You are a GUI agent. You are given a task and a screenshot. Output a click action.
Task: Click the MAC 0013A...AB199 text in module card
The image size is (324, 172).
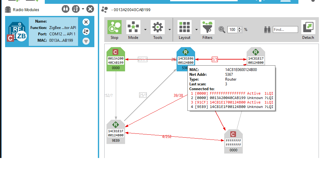pyautogui.click(x=61, y=40)
